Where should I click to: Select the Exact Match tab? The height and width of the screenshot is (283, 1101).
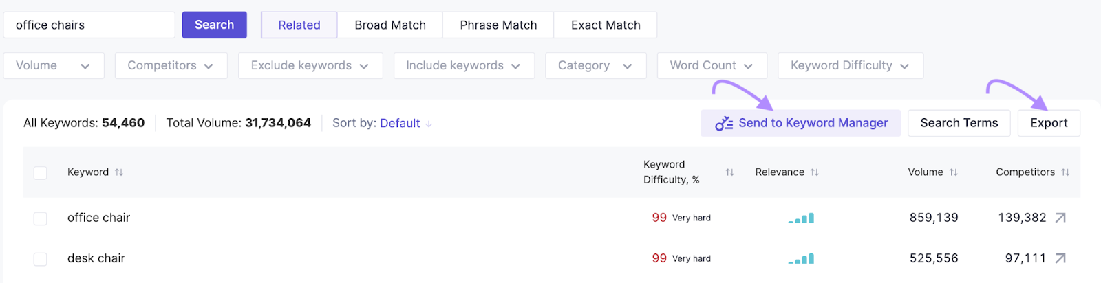point(606,25)
